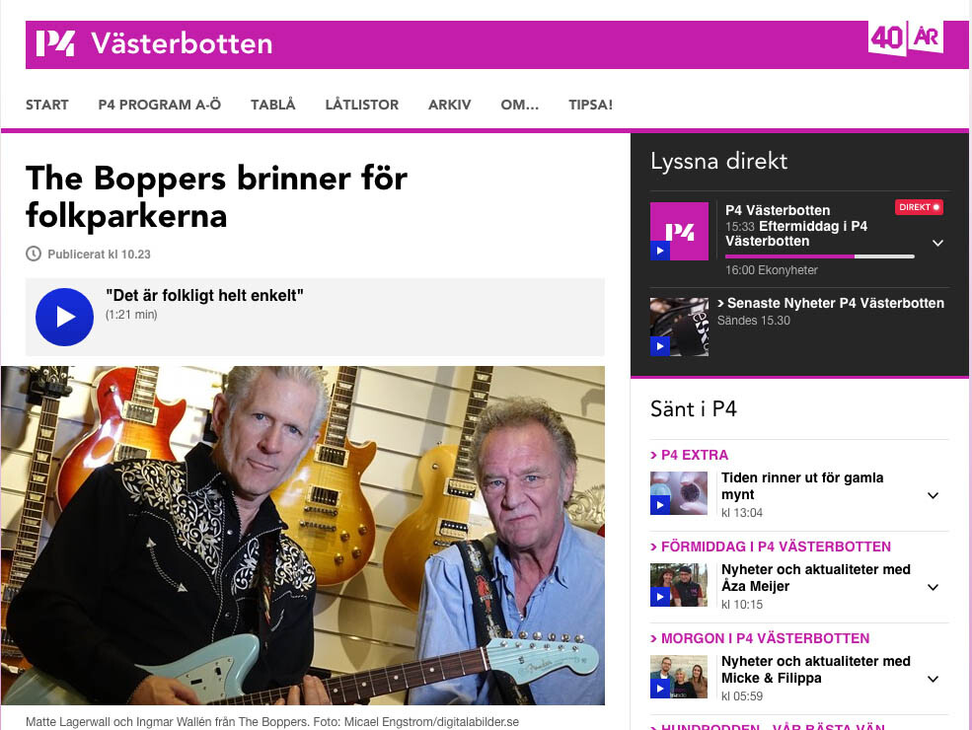The image size is (972, 730).
Task: Click the P4 logo in the header
Action: click(55, 43)
